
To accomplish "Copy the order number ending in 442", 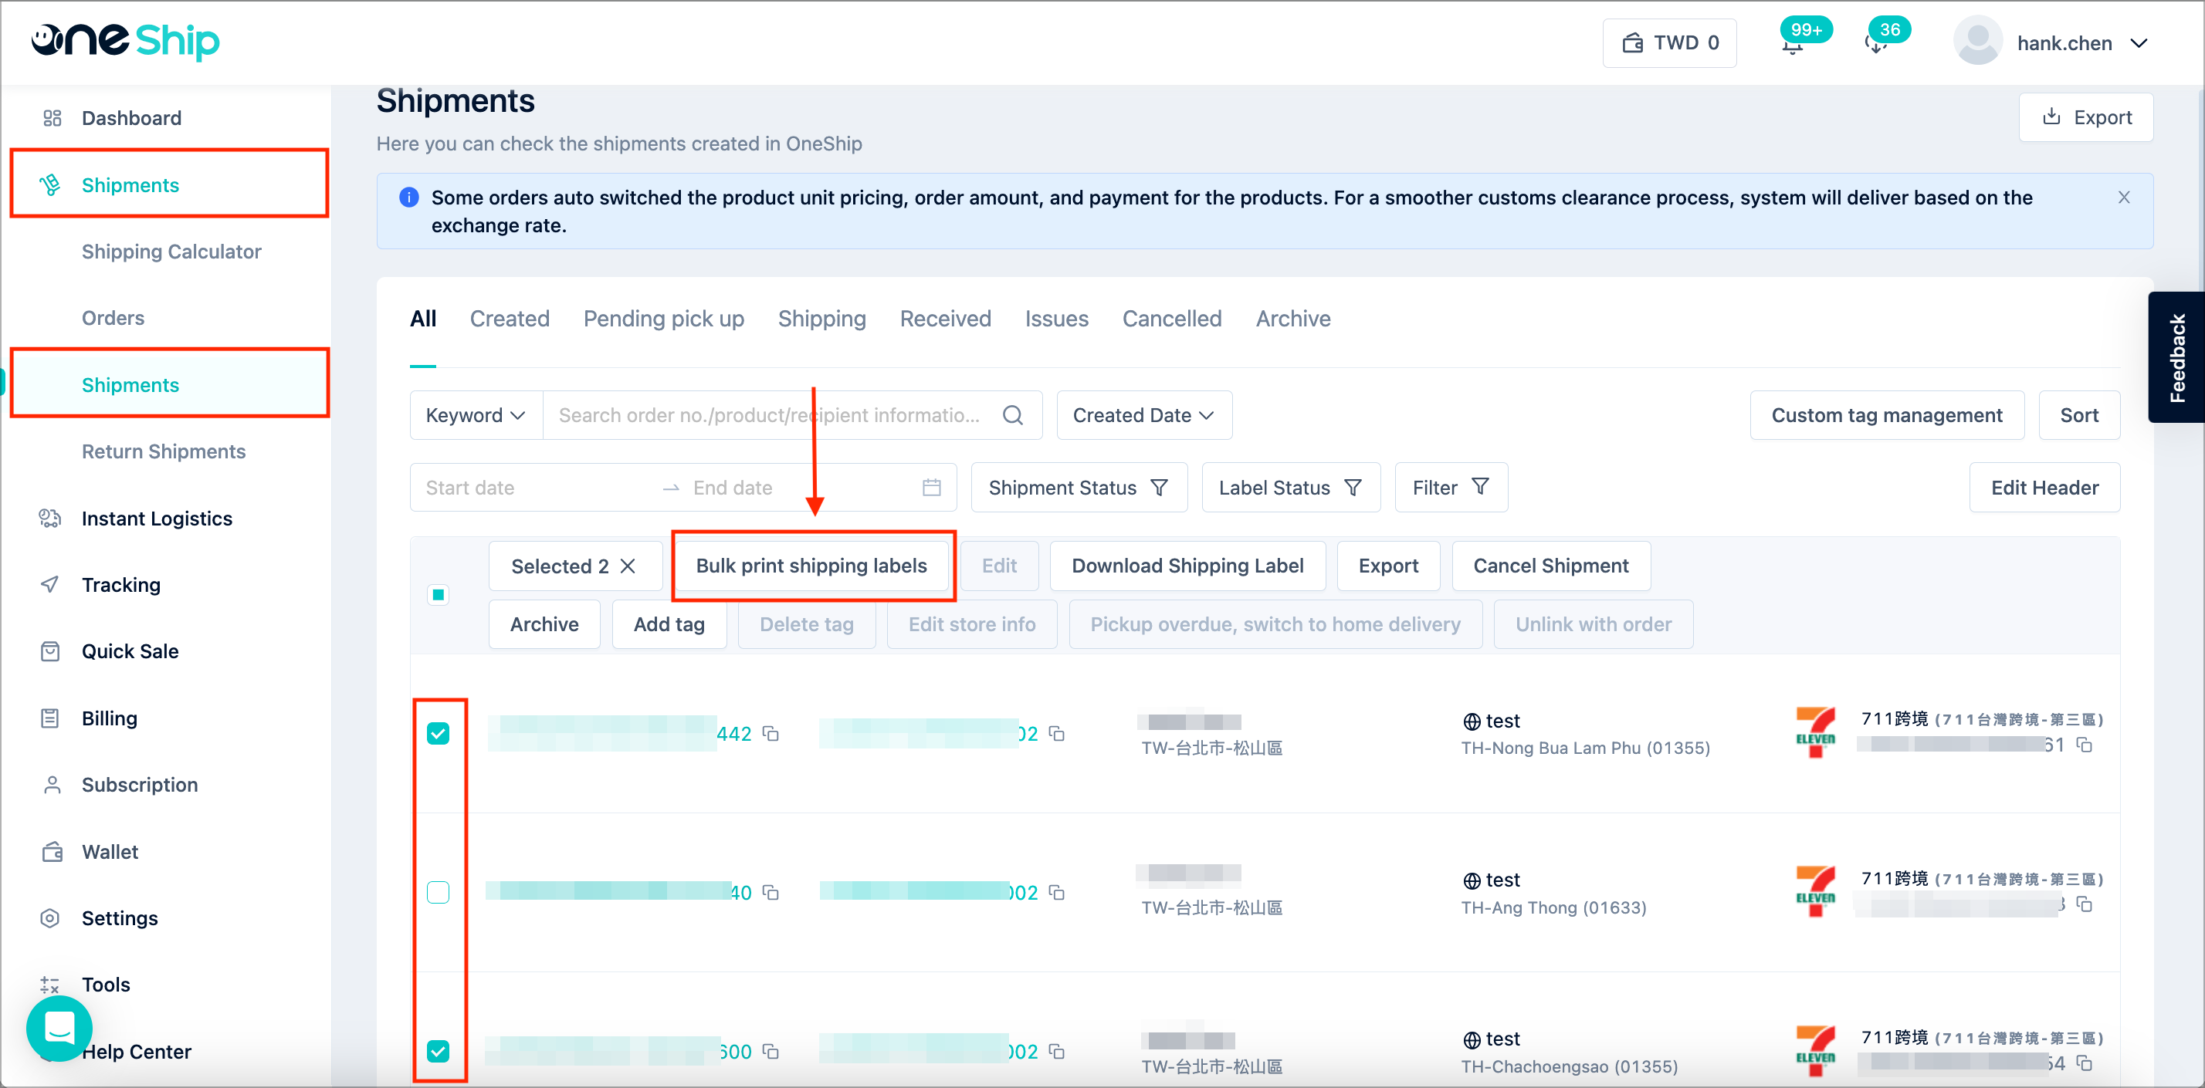I will (x=771, y=734).
